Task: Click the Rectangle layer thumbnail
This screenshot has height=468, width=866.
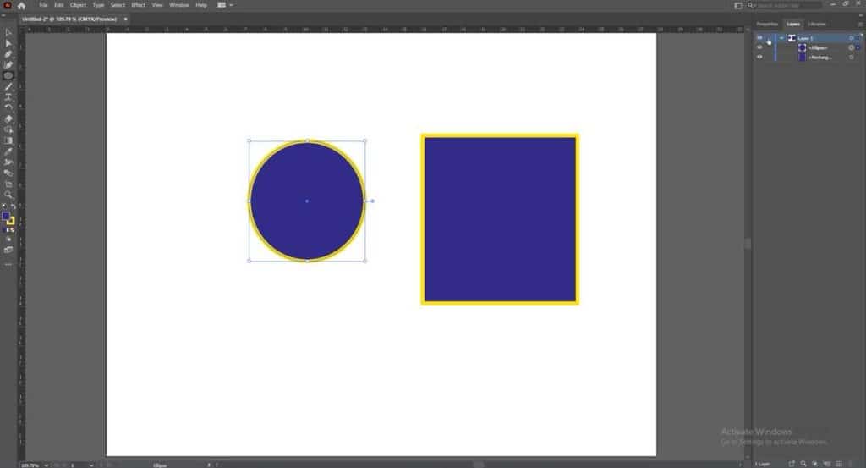Action: (x=802, y=57)
